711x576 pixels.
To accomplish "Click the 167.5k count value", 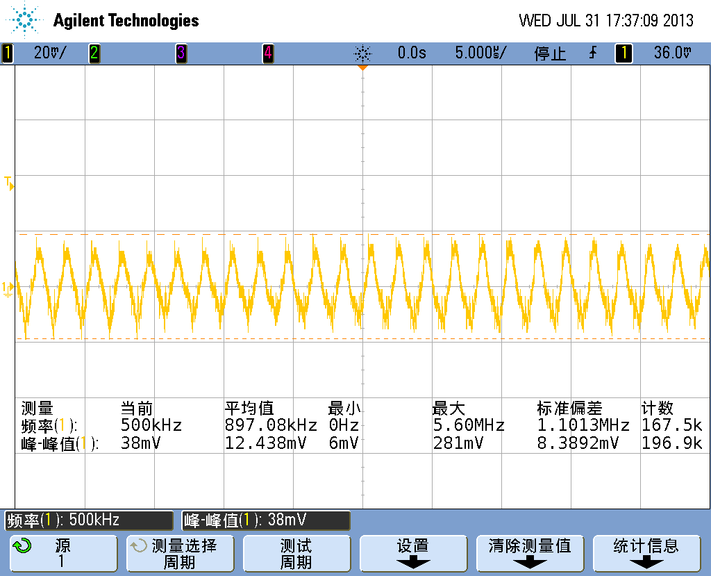I will tap(671, 425).
